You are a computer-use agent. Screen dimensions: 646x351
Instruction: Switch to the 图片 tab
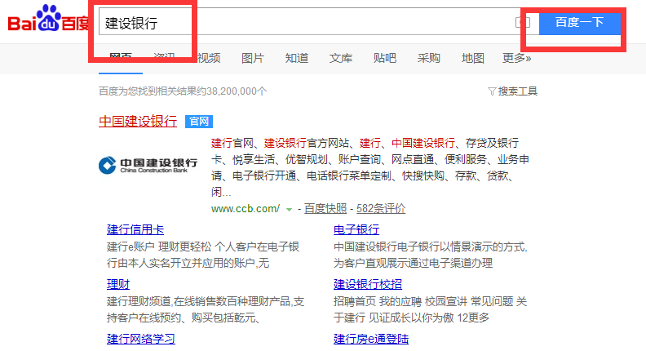tap(253, 58)
